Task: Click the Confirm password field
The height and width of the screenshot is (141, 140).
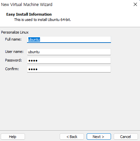Action: (x=69, y=69)
